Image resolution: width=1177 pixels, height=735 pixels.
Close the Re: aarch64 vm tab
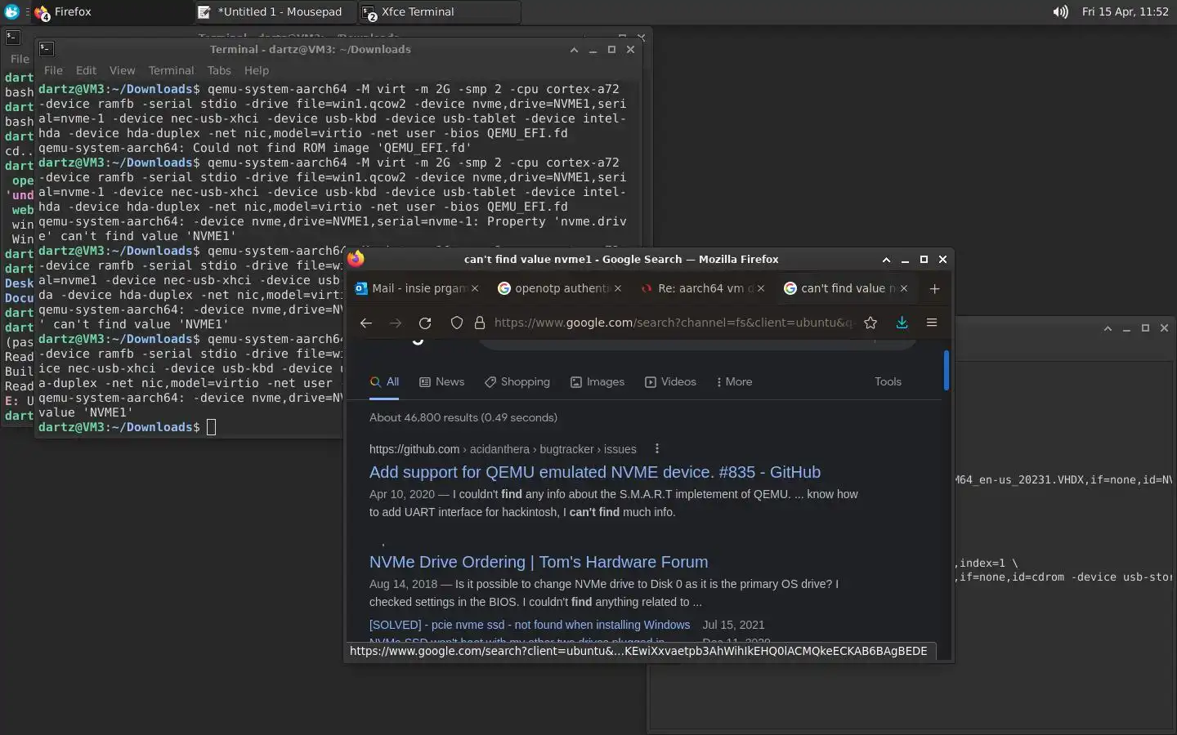[761, 288]
